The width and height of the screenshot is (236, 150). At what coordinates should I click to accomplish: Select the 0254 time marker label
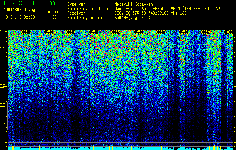tap(93, 32)
